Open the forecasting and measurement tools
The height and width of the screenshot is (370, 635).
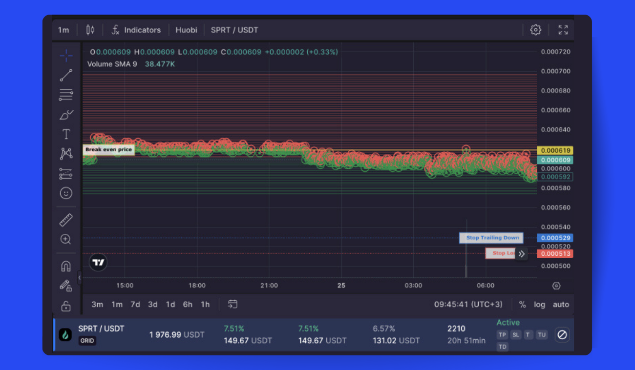(66, 173)
